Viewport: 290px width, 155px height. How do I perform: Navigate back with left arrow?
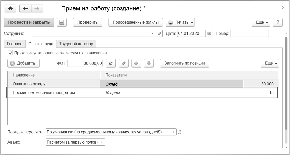(26, 8)
